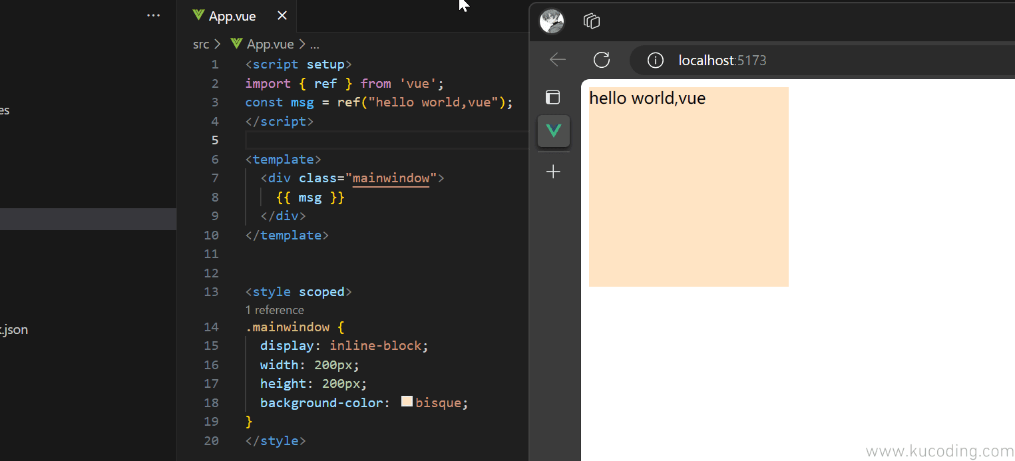The height and width of the screenshot is (461, 1015).
Task: Open the sidebar more actions ellipsis menu
Action: (154, 15)
